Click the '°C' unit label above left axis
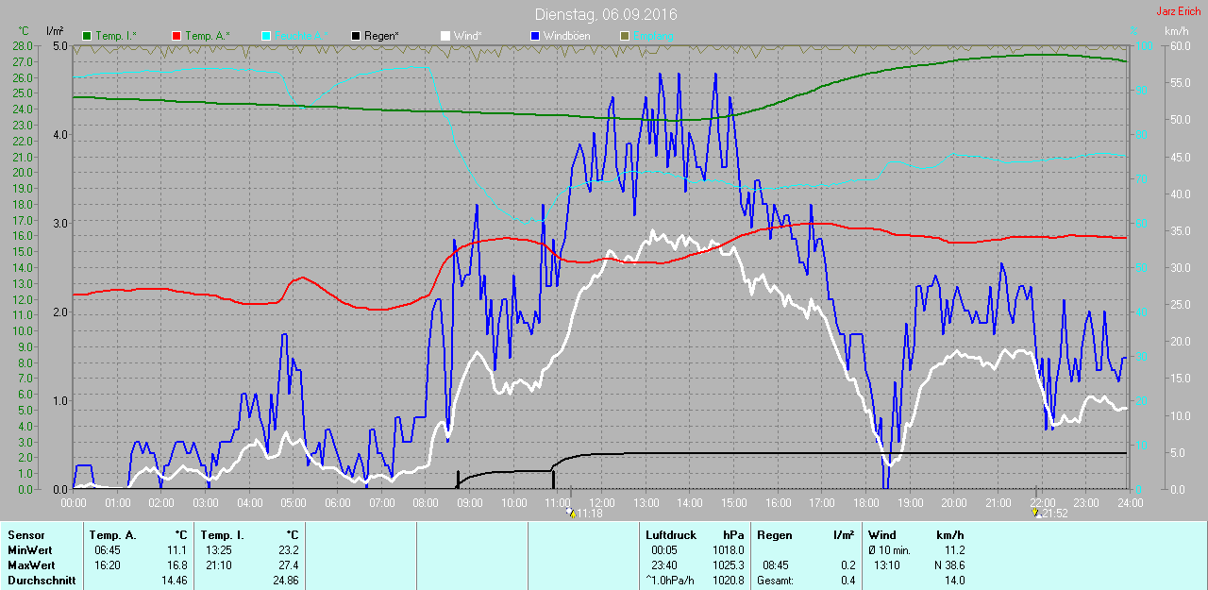This screenshot has width=1208, height=590. (24, 31)
